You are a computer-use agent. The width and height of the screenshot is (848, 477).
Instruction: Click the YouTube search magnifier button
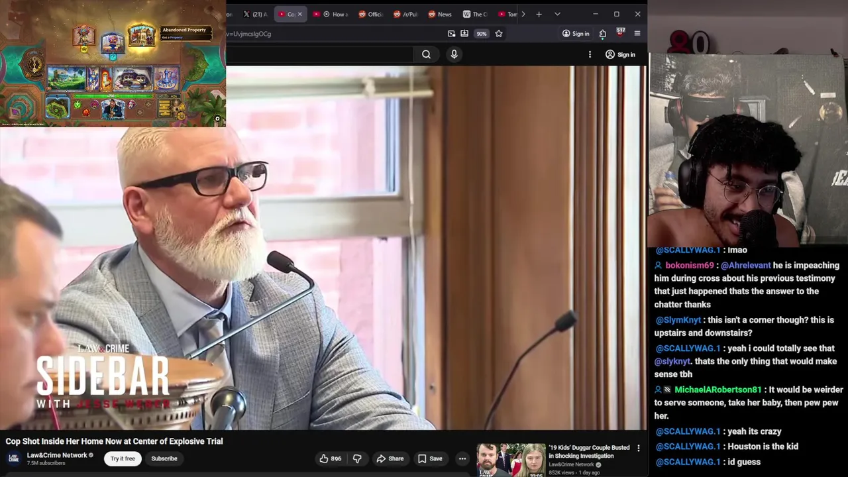pos(426,54)
